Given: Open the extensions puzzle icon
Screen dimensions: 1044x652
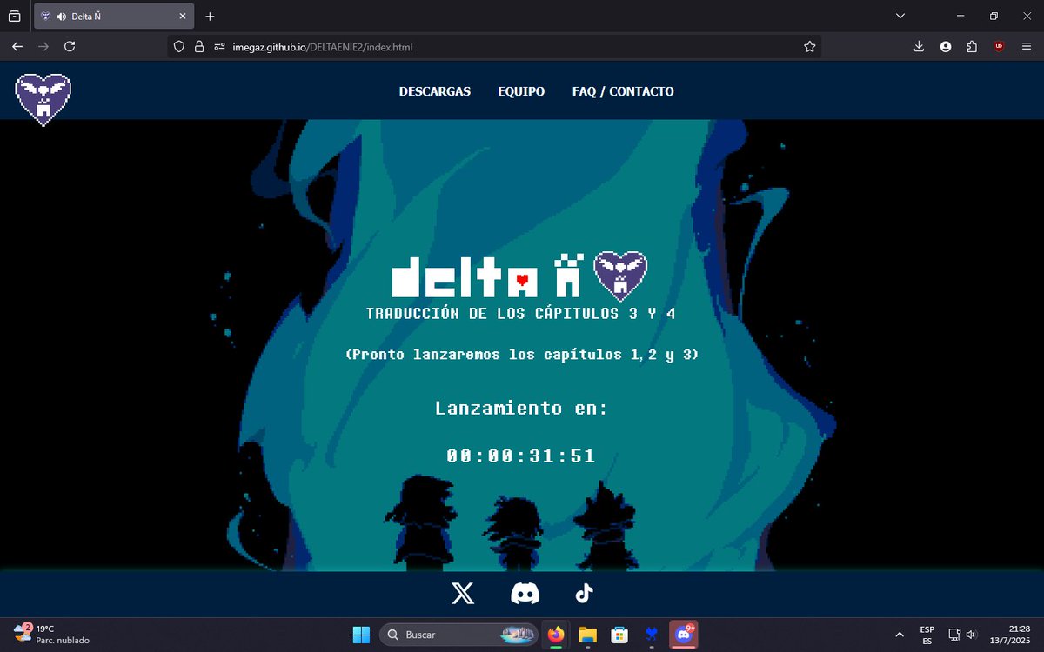Looking at the screenshot, I should coord(972,47).
